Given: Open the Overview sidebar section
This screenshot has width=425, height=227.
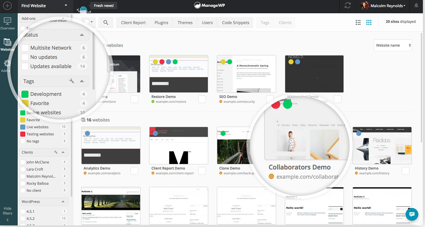Looking at the screenshot, I should pyautogui.click(x=7, y=23).
